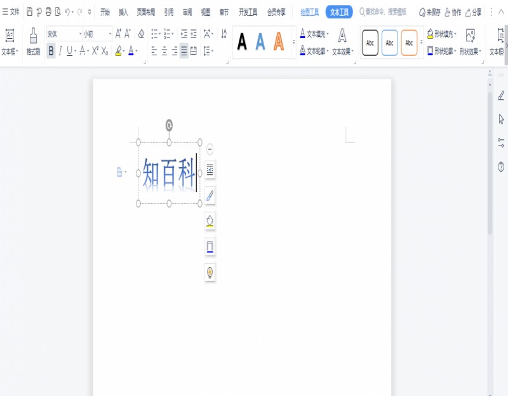508x396 pixels.
Task: Expand the WordArt style gallery
Action: (x=293, y=42)
